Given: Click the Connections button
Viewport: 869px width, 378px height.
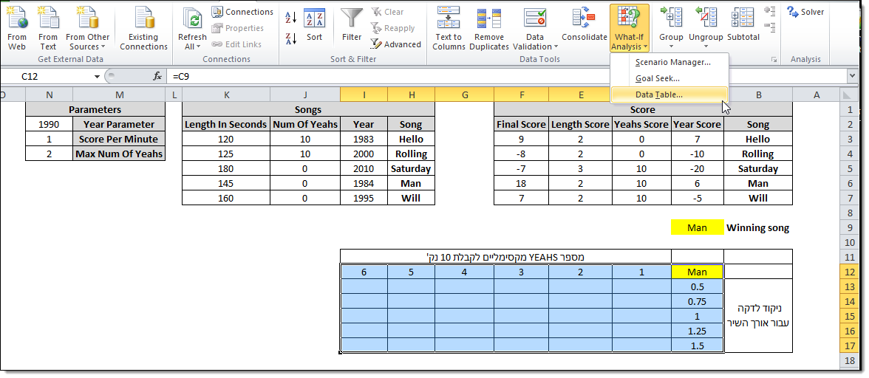Looking at the screenshot, I should [x=242, y=12].
